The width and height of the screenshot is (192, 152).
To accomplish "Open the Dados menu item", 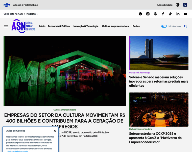I will (136, 26).
